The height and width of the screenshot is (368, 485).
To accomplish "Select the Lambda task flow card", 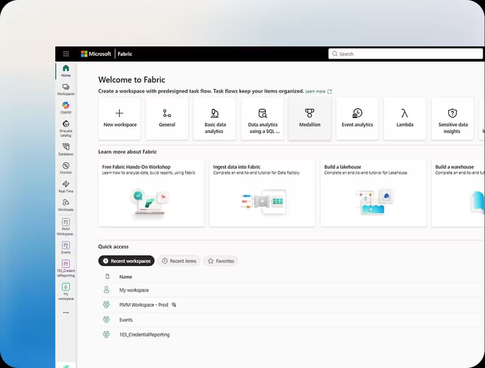I will click(405, 118).
